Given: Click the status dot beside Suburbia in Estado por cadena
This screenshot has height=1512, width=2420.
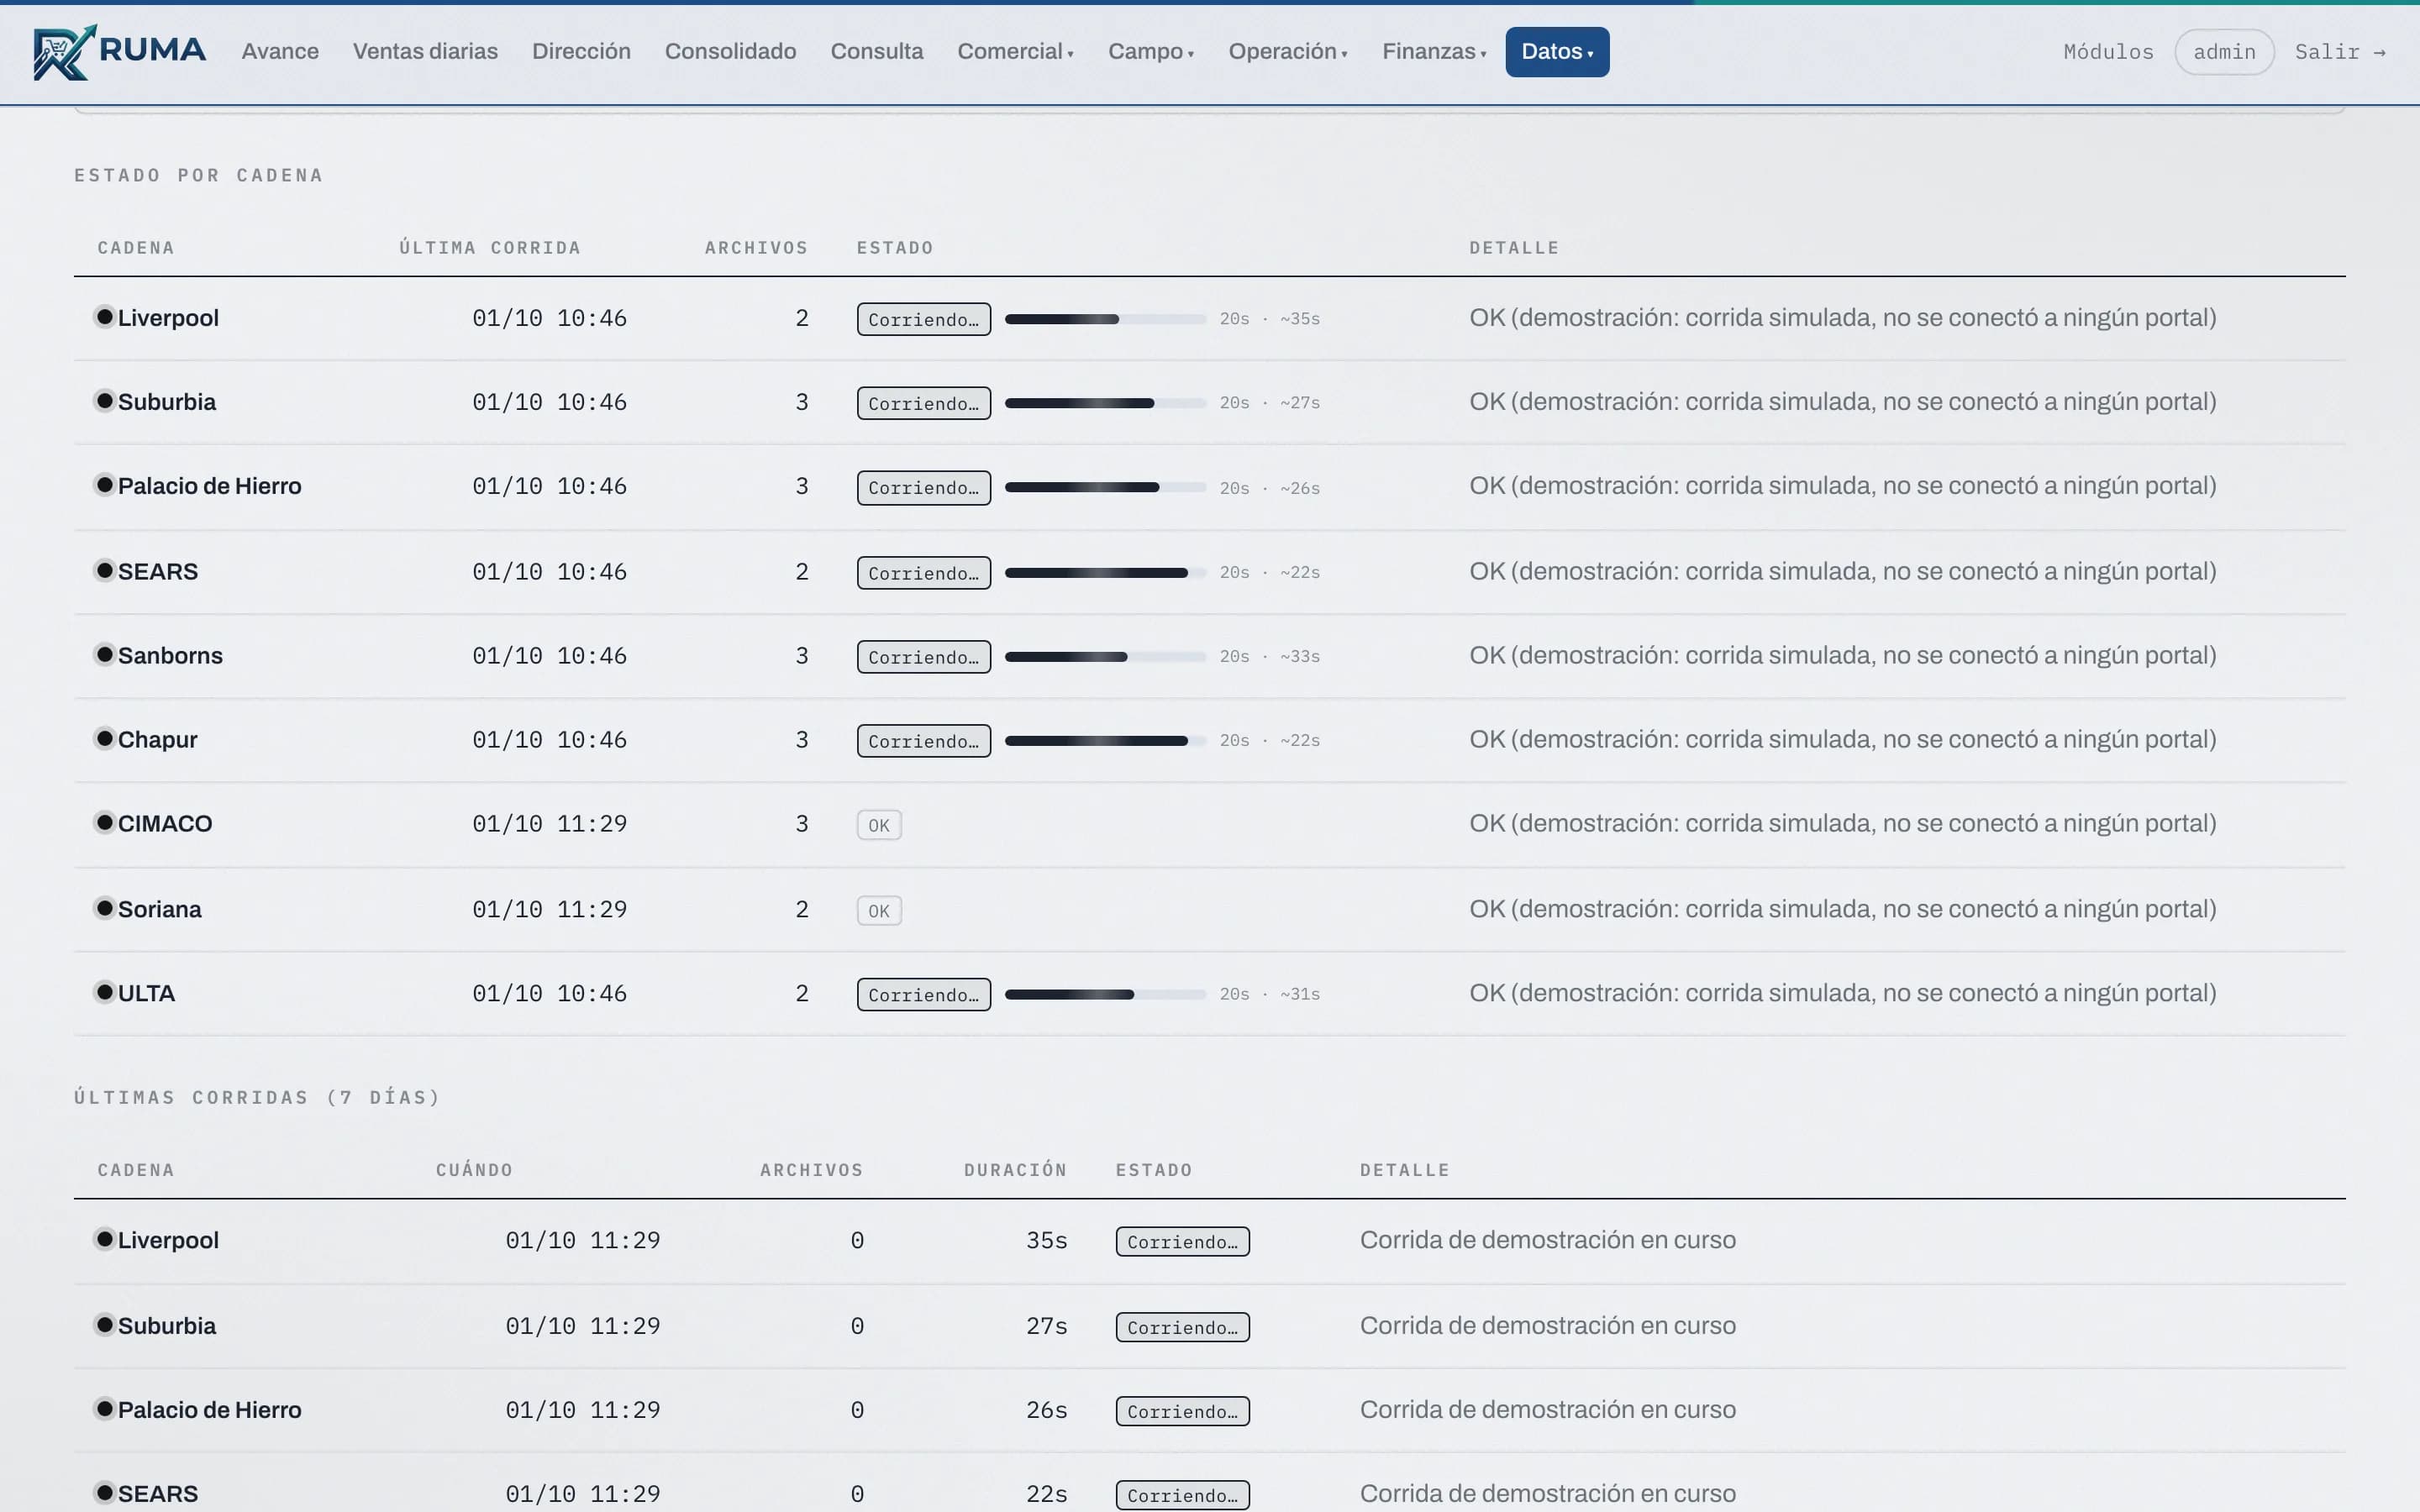Looking at the screenshot, I should [104, 401].
